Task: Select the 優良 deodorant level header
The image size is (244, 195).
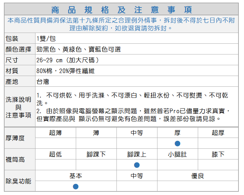Action: click(197, 176)
